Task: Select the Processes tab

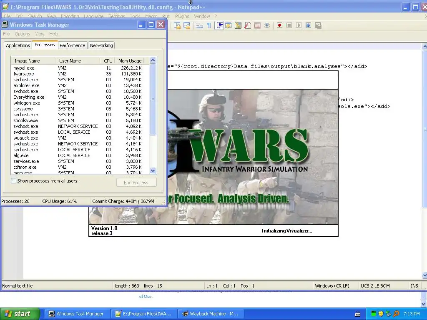Action: (45, 45)
